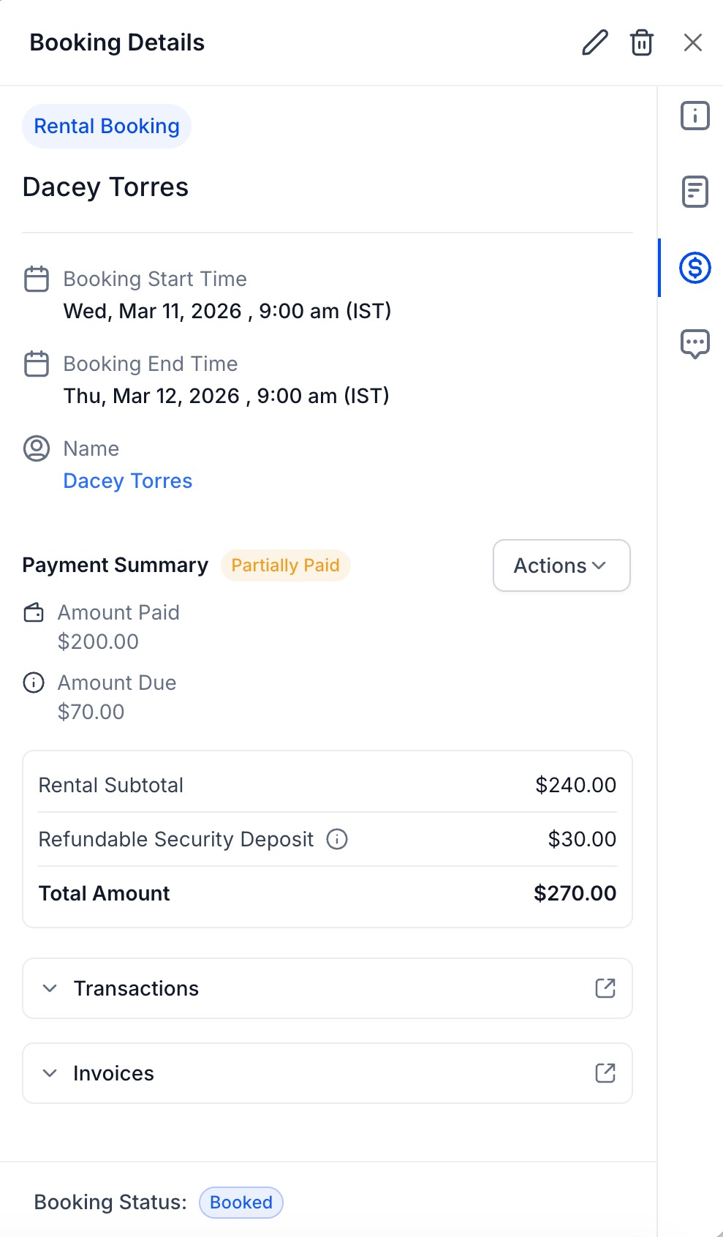Image resolution: width=723 pixels, height=1237 pixels.
Task: Click the Partially Paid status badge
Action: point(285,565)
